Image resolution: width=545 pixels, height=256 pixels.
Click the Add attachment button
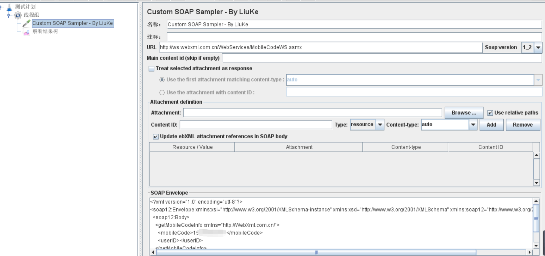491,125
